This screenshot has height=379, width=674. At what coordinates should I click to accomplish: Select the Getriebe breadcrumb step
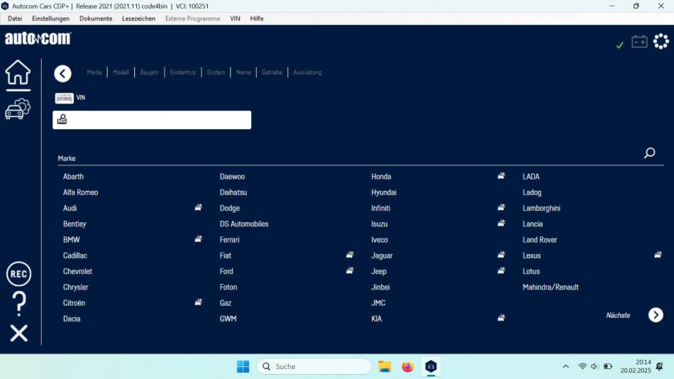pos(272,72)
